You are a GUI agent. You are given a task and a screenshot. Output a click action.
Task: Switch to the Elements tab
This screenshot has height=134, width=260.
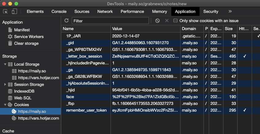click(x=35, y=11)
